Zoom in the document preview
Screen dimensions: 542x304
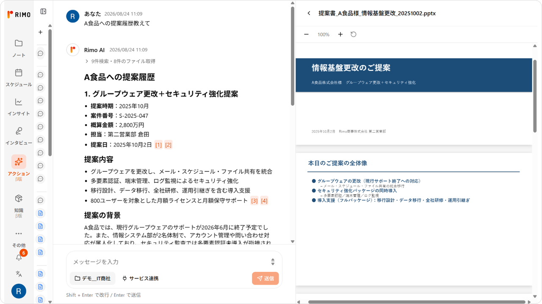point(340,34)
